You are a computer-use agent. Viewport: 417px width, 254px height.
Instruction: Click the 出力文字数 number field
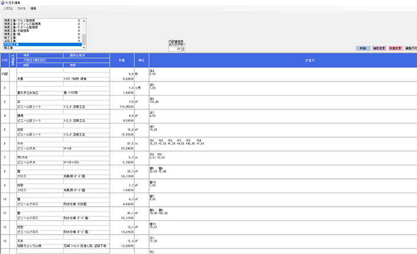175,49
